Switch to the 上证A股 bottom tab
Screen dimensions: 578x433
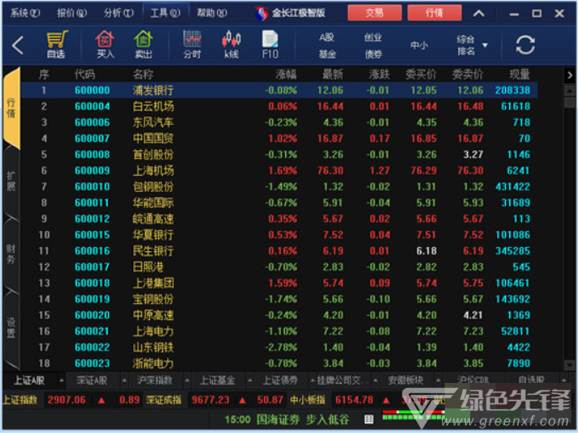click(x=29, y=380)
